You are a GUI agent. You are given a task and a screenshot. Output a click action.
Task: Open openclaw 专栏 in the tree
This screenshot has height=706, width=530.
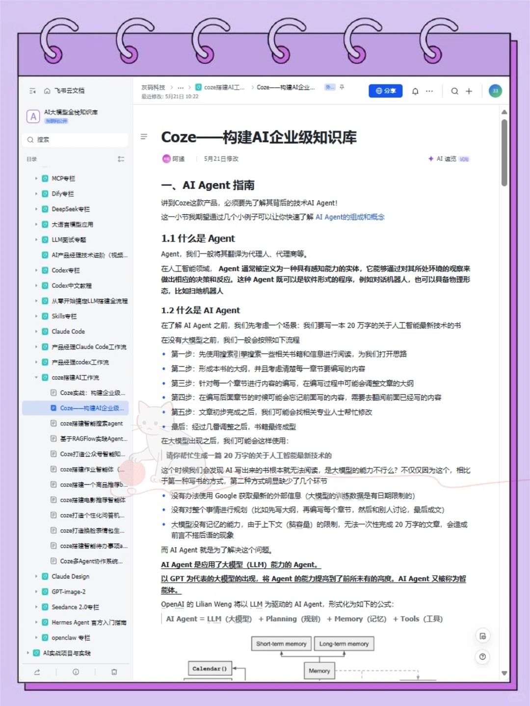71,638
